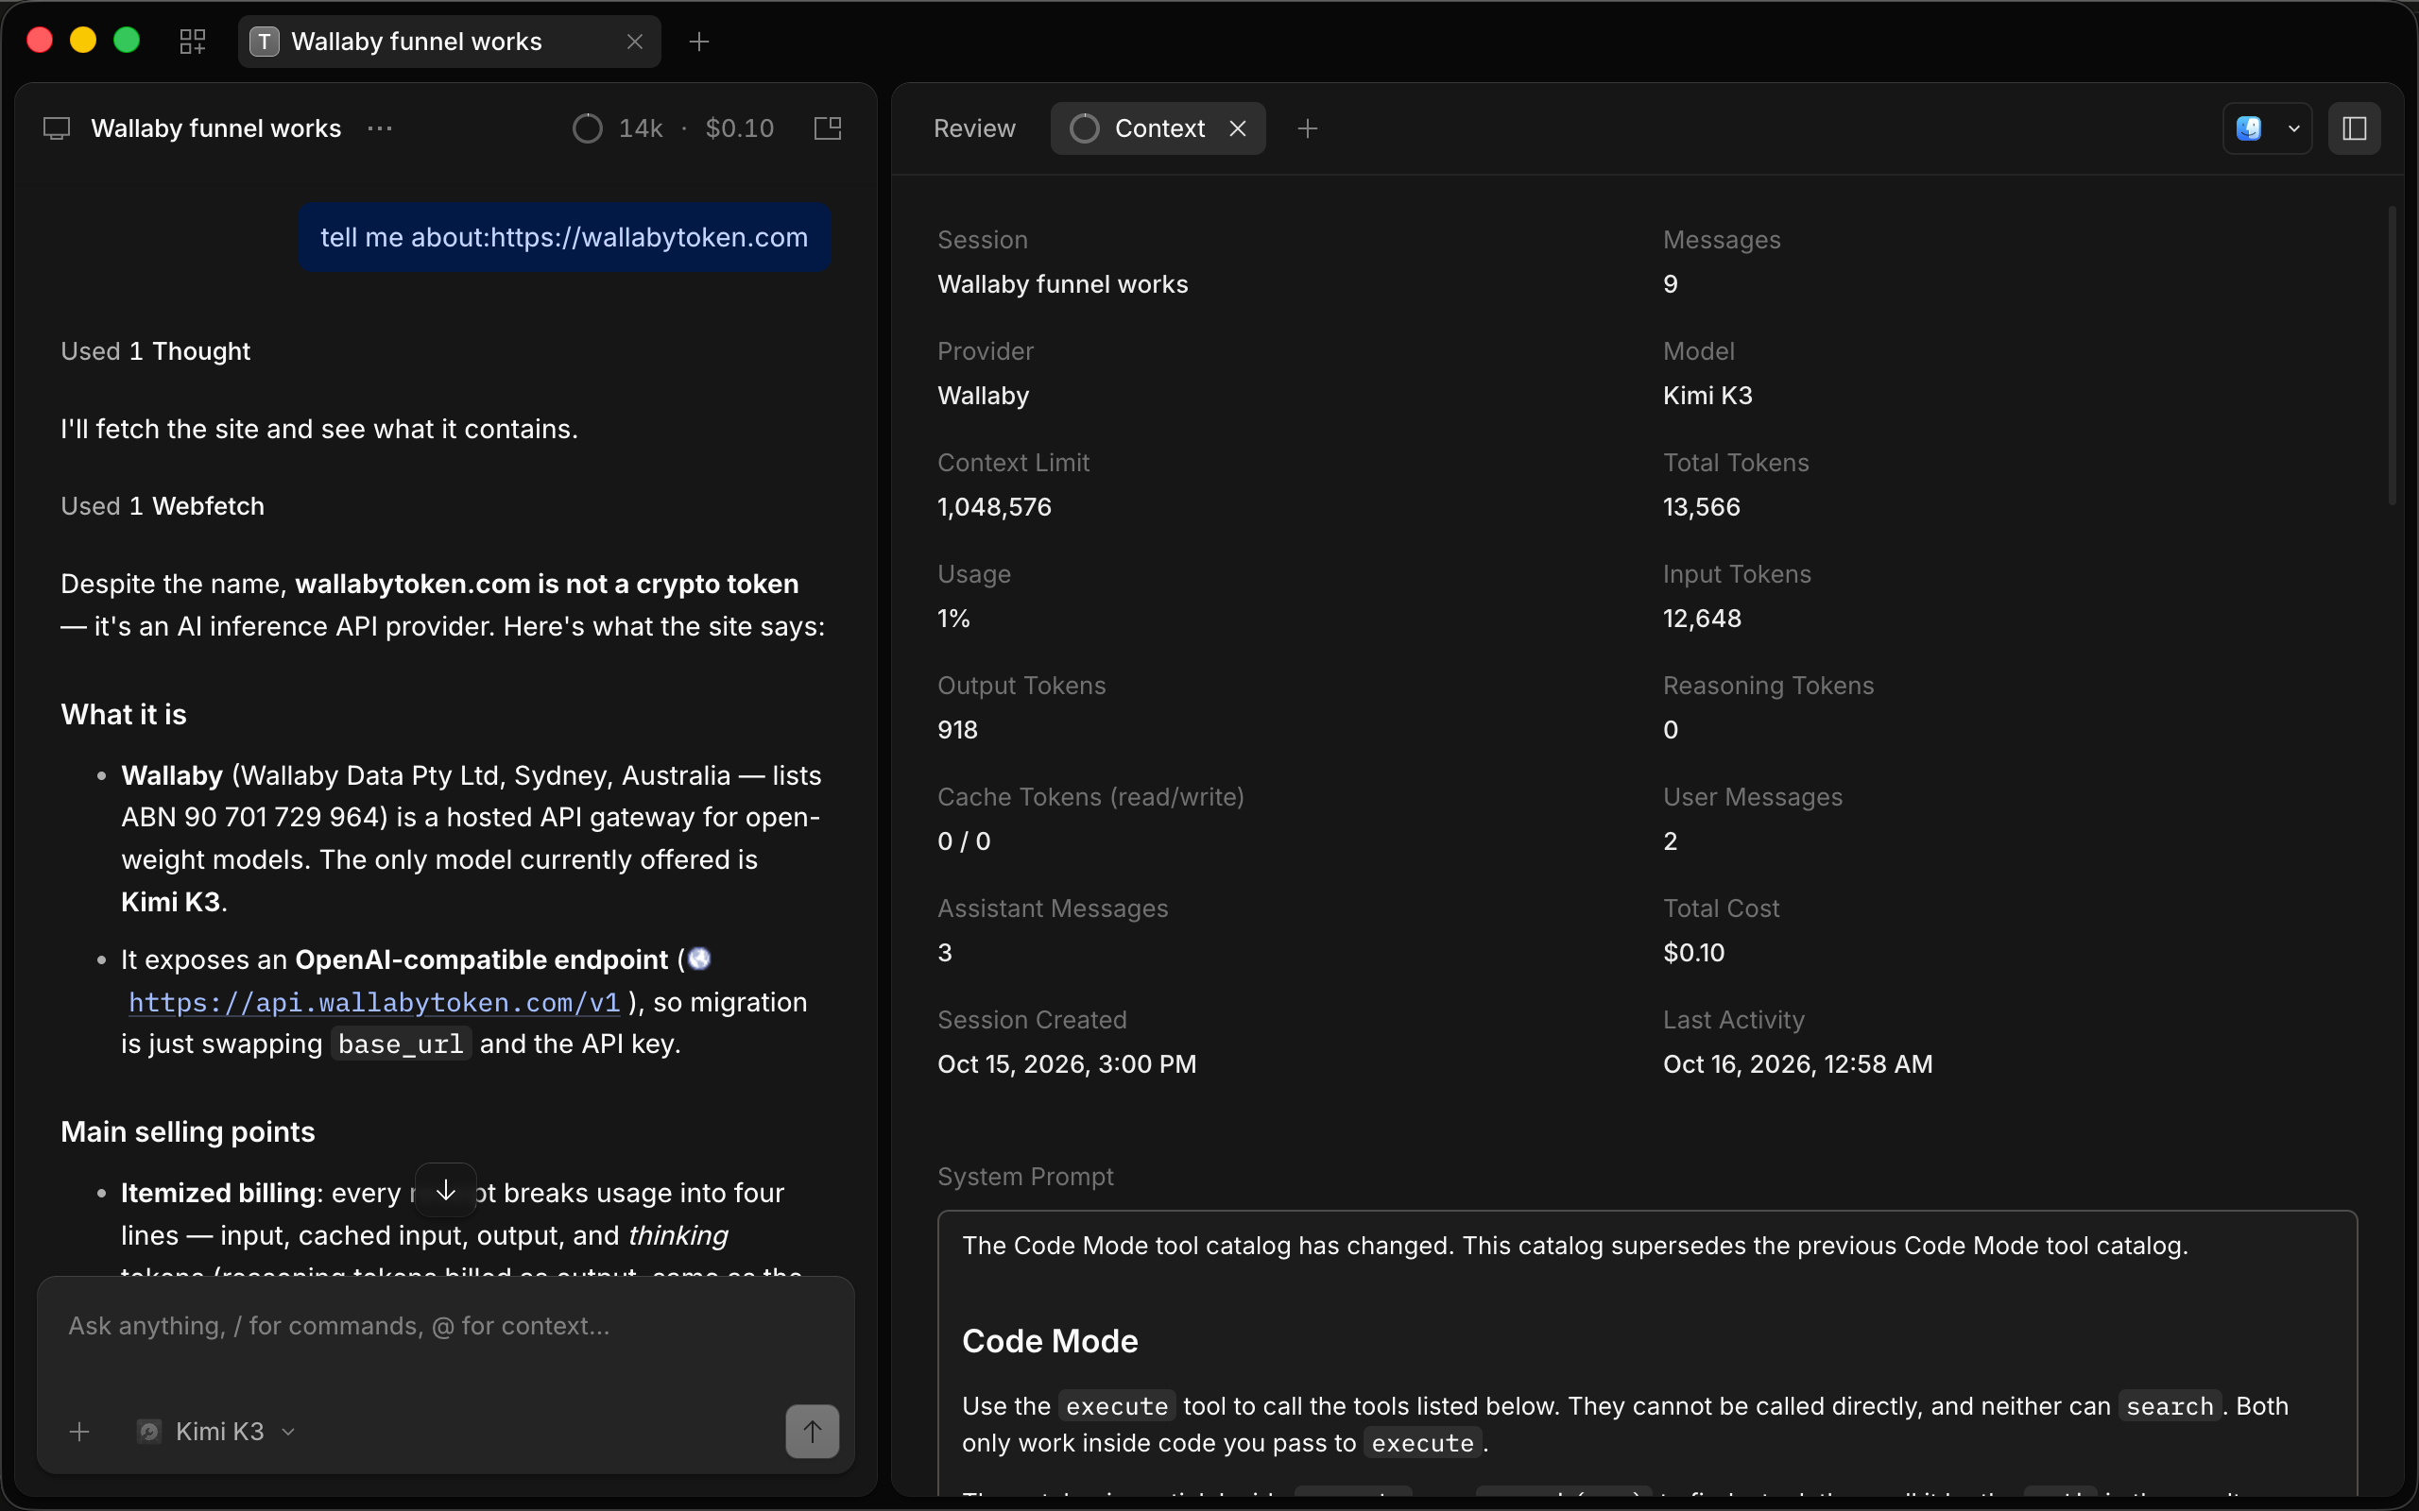Image resolution: width=2419 pixels, height=1511 pixels.
Task: Click the attachment plus icon in composer
Action: 80,1431
